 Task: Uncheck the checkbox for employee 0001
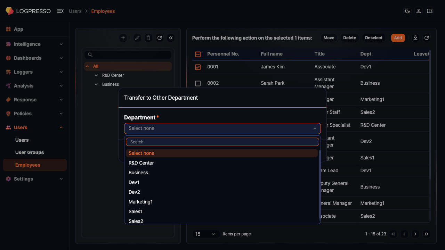click(x=198, y=67)
